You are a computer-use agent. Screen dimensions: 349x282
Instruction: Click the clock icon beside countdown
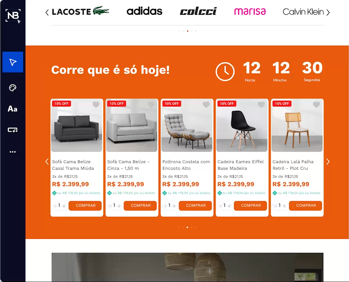tap(225, 72)
